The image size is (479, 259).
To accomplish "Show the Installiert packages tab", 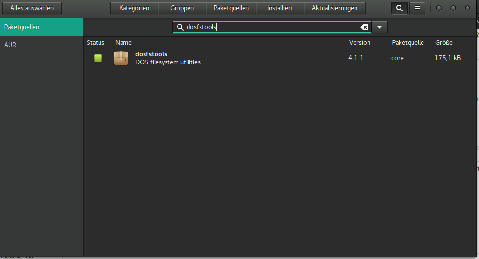I will 280,8.
